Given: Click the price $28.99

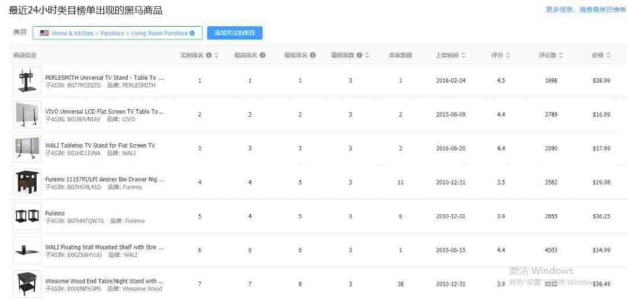Looking at the screenshot, I should point(601,81).
